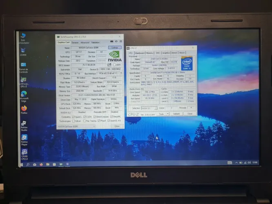Click the Lookup button in GPU-Z
This screenshot has width=272, height=204.
(115, 47)
